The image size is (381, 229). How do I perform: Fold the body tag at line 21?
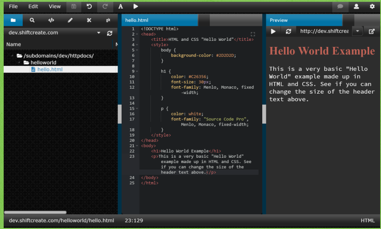[x=137, y=146]
